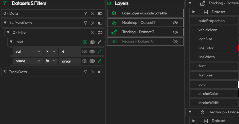
Task: Remove the 0 - Data dataset
Action: tap(93, 13)
